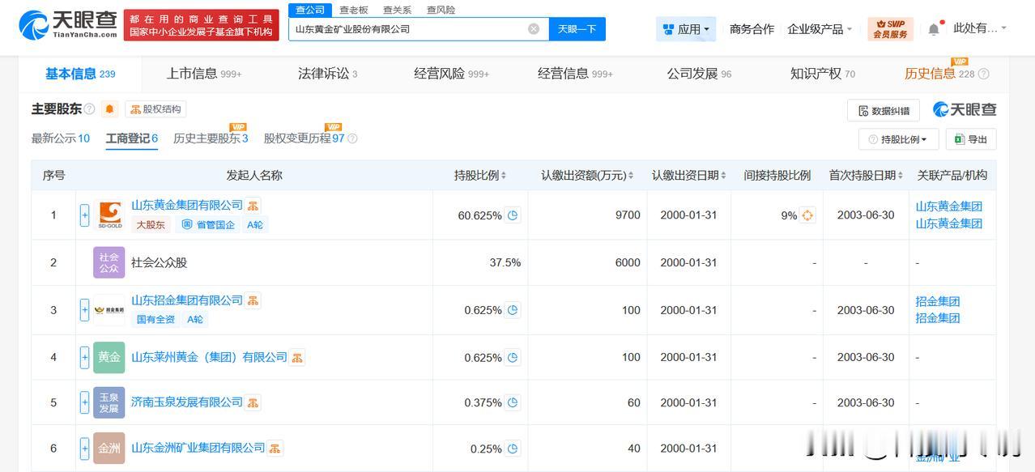Select the 最新公示 10 sub-tab
The image size is (1035, 472).
point(61,138)
